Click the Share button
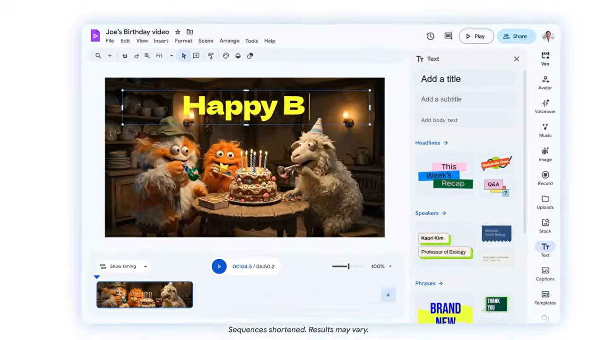Screen dimensions: 605x340 pyautogui.click(x=516, y=36)
